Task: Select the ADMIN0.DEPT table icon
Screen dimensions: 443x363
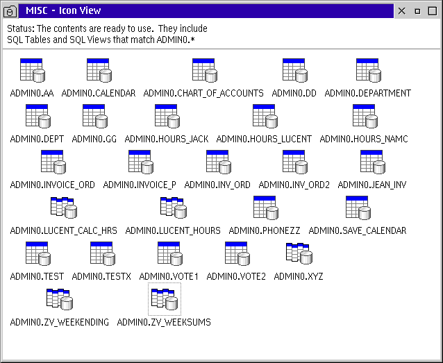Action: pos(38,116)
